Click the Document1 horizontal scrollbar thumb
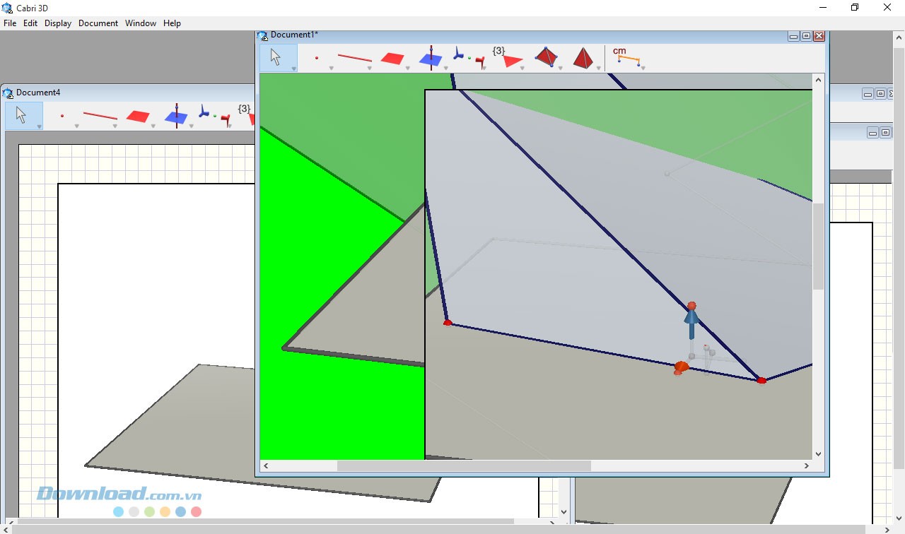This screenshot has width=905, height=534. click(x=463, y=466)
